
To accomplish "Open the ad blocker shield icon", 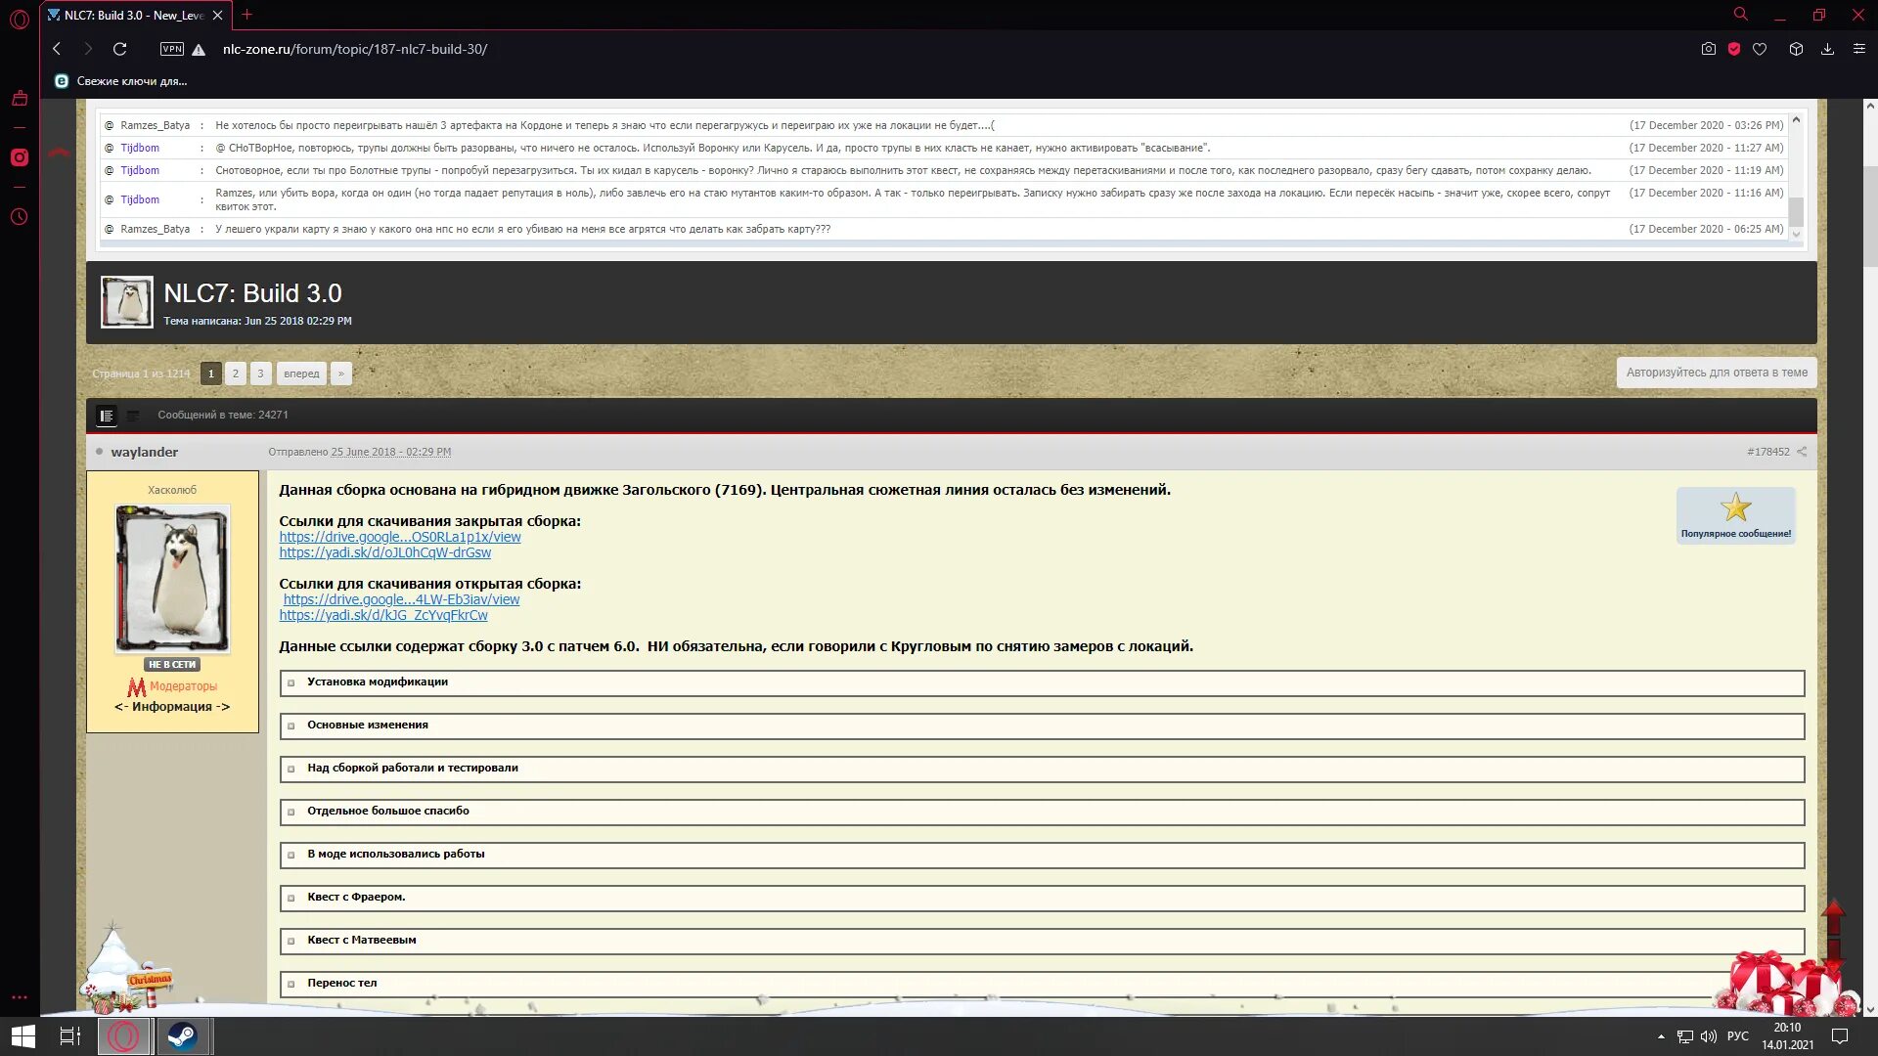I will (1734, 49).
